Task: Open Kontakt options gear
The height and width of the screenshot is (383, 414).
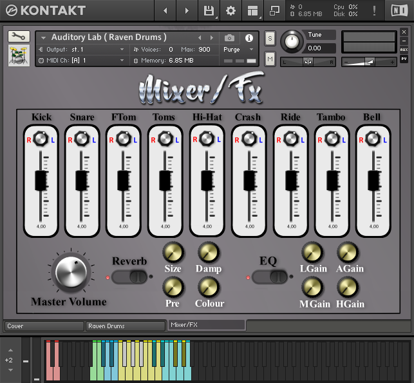Action: [x=231, y=11]
